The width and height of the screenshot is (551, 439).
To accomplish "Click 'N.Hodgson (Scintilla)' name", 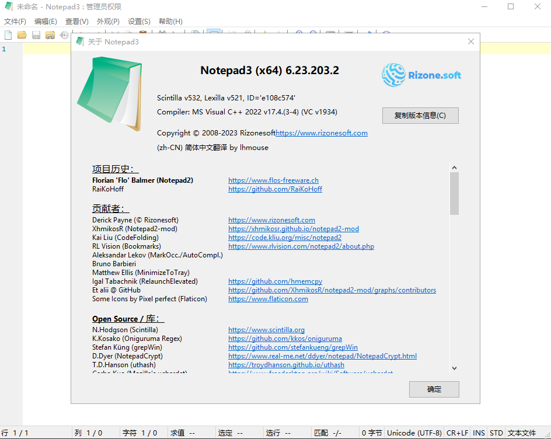I will tap(125, 330).
